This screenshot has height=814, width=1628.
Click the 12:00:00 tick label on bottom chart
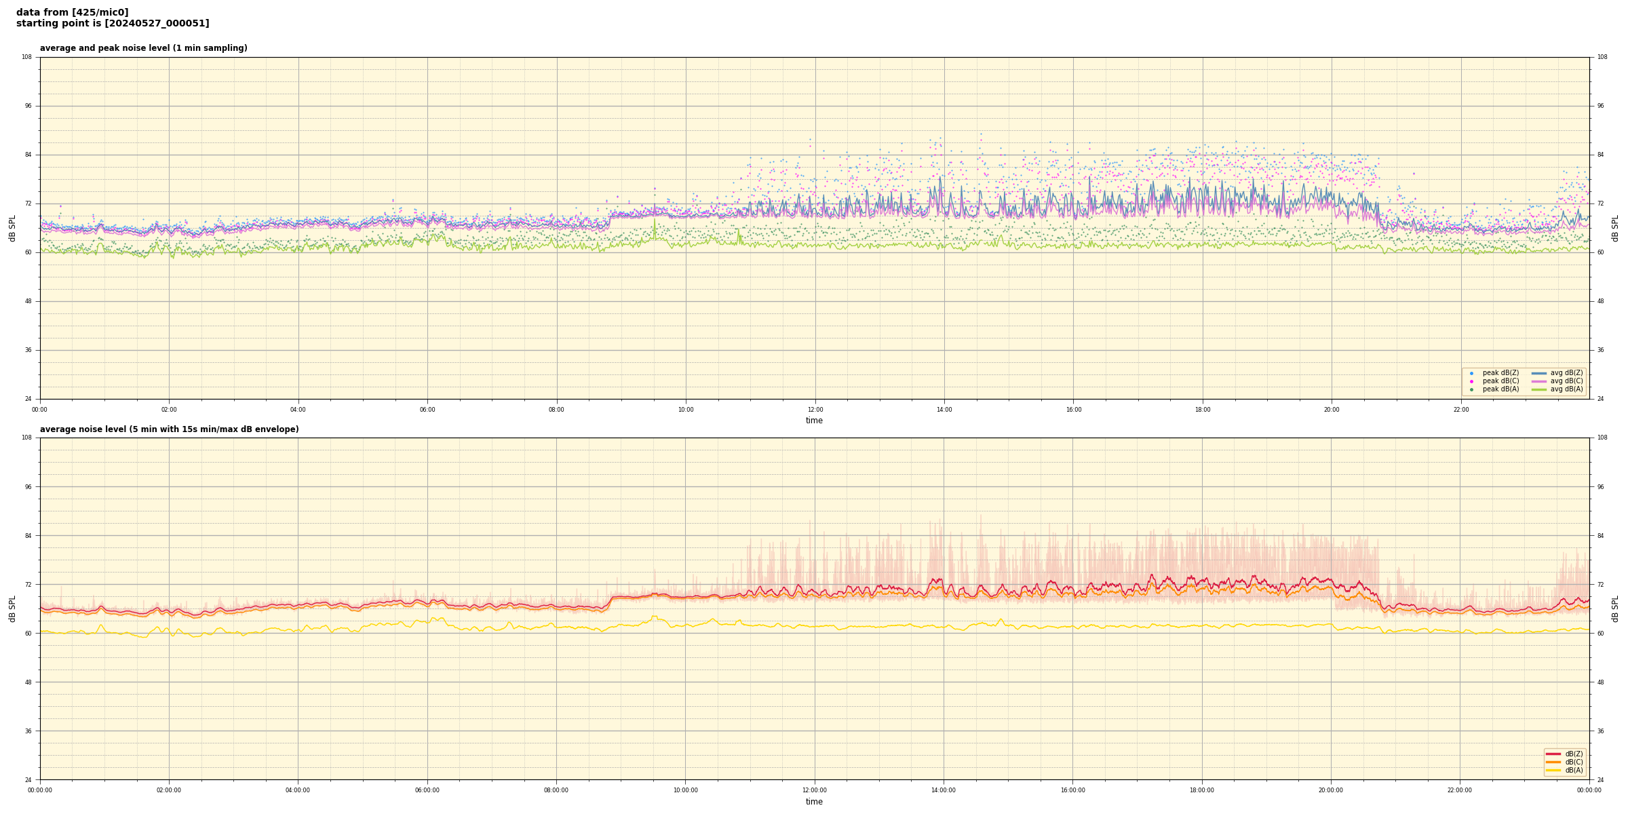point(814,790)
